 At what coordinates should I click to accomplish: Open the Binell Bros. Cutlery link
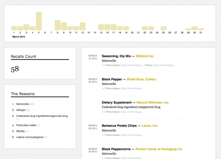[141, 79]
